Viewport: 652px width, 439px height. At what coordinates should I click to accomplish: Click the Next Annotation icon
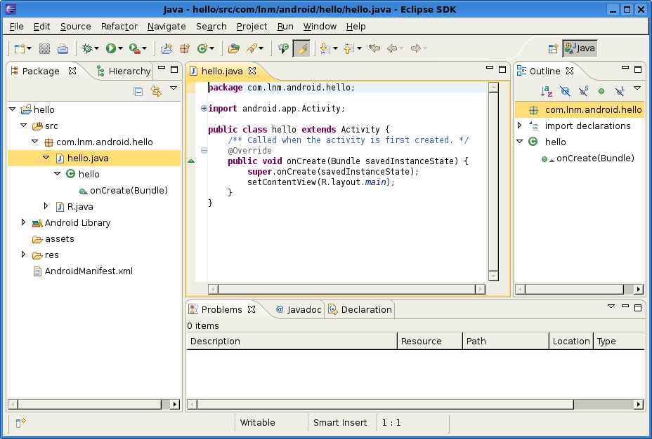pos(325,48)
